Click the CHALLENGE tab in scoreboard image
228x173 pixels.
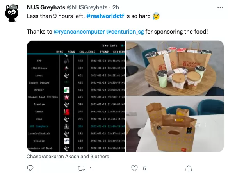tap(87, 52)
